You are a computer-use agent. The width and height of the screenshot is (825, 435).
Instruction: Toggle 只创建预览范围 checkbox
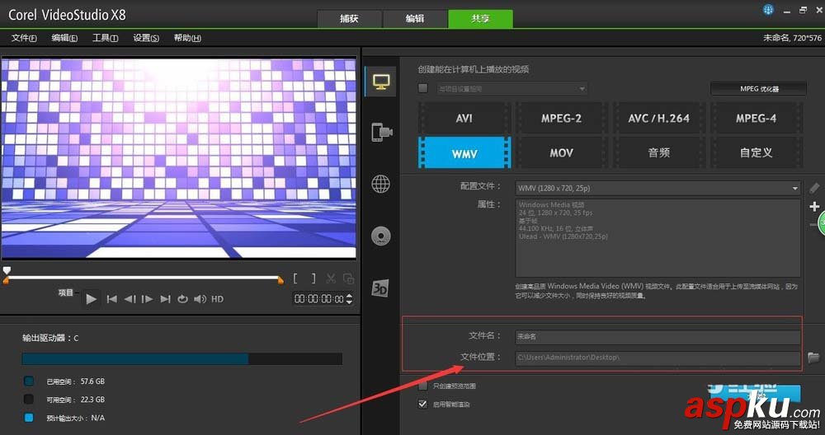coord(423,386)
